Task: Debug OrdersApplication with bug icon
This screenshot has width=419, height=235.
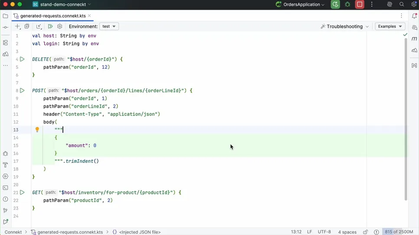Action: pos(347,4)
